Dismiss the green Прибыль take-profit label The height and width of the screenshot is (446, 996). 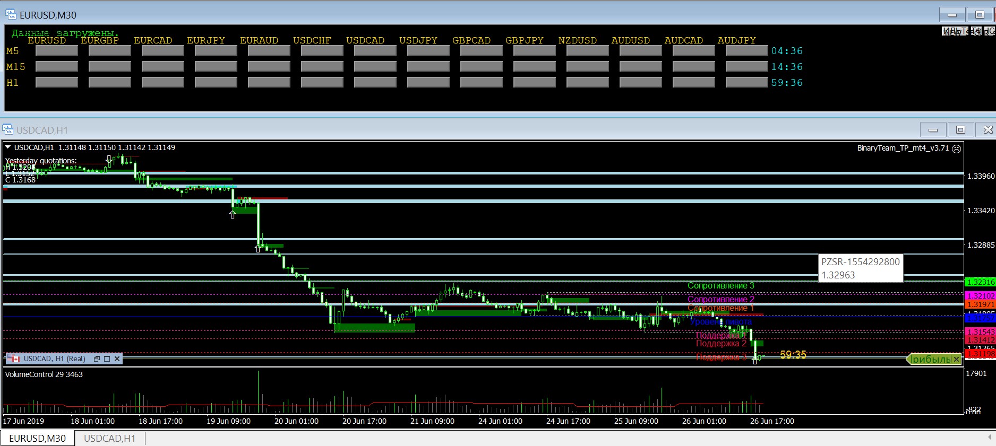click(x=956, y=360)
